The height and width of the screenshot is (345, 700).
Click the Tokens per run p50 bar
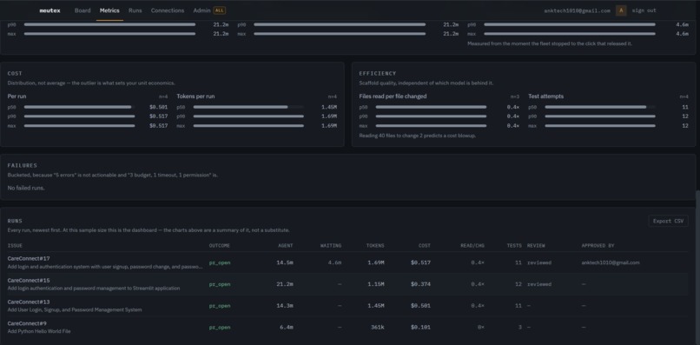(x=248, y=107)
